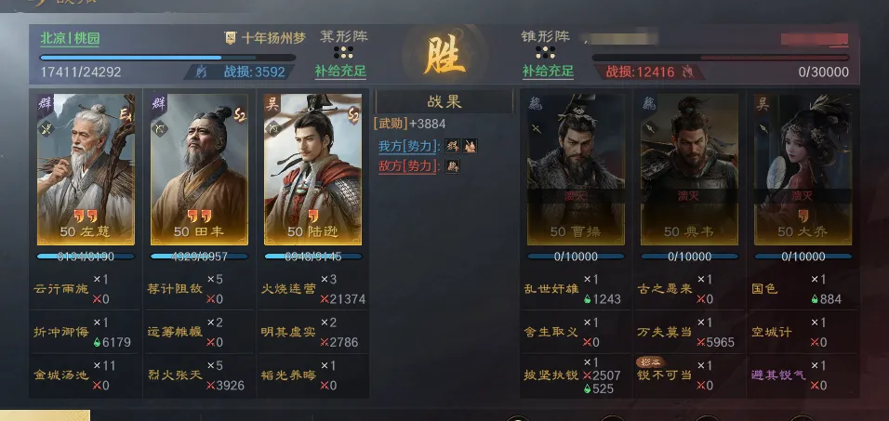This screenshot has width=889, height=421.
Task: Click the 锥形阵 formation dots icon
Action: click(546, 53)
